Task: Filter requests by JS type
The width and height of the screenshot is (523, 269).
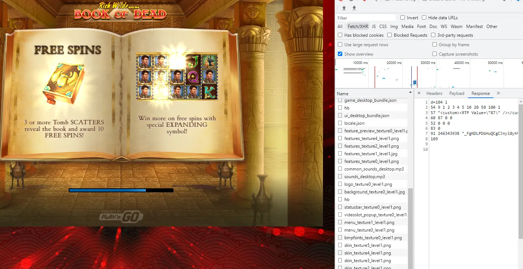Action: tap(374, 27)
